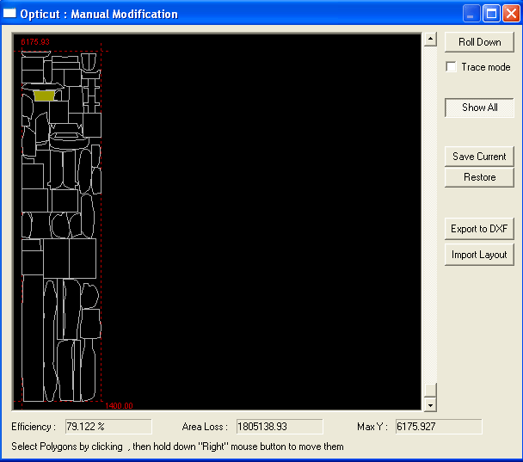Click the Efficiency value field
The height and width of the screenshot is (462, 523).
108,427
